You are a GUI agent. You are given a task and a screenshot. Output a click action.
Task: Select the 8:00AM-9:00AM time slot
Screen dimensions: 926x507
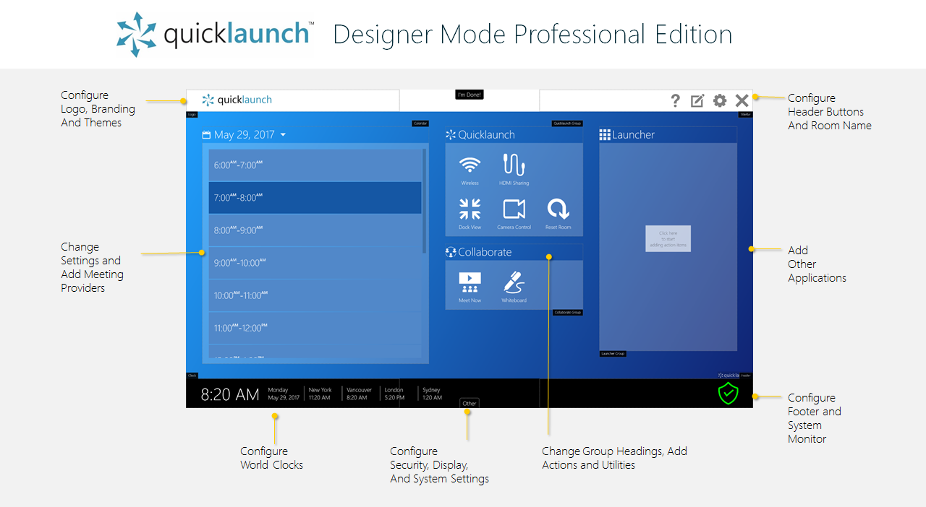315,230
